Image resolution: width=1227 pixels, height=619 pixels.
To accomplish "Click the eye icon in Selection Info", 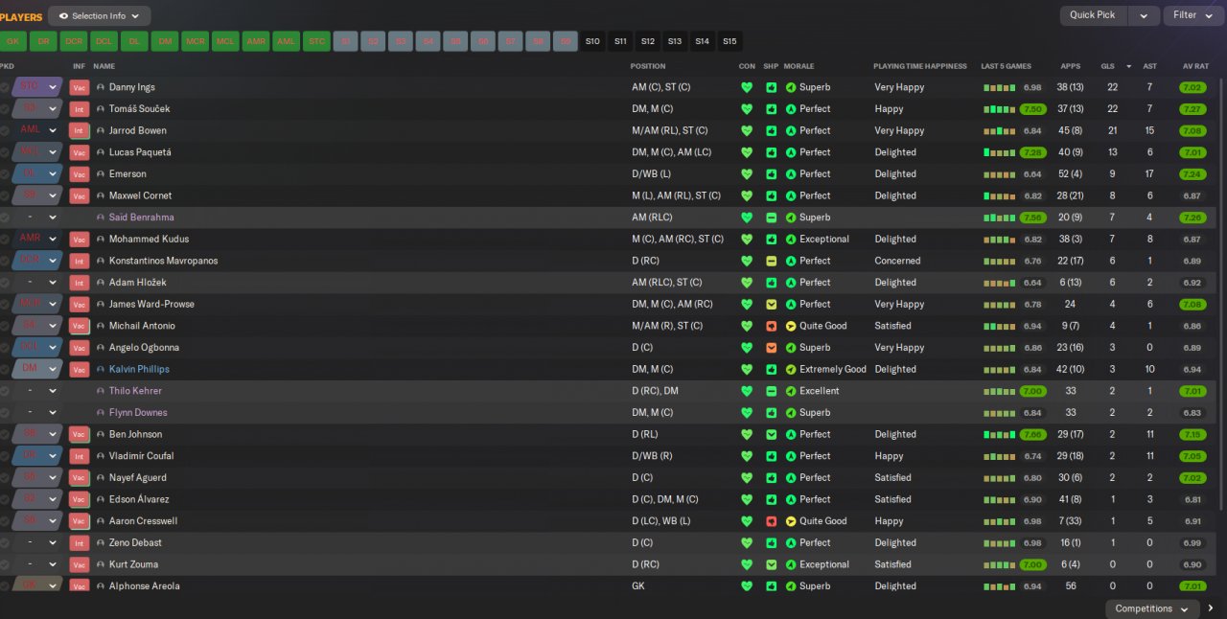I will point(63,16).
